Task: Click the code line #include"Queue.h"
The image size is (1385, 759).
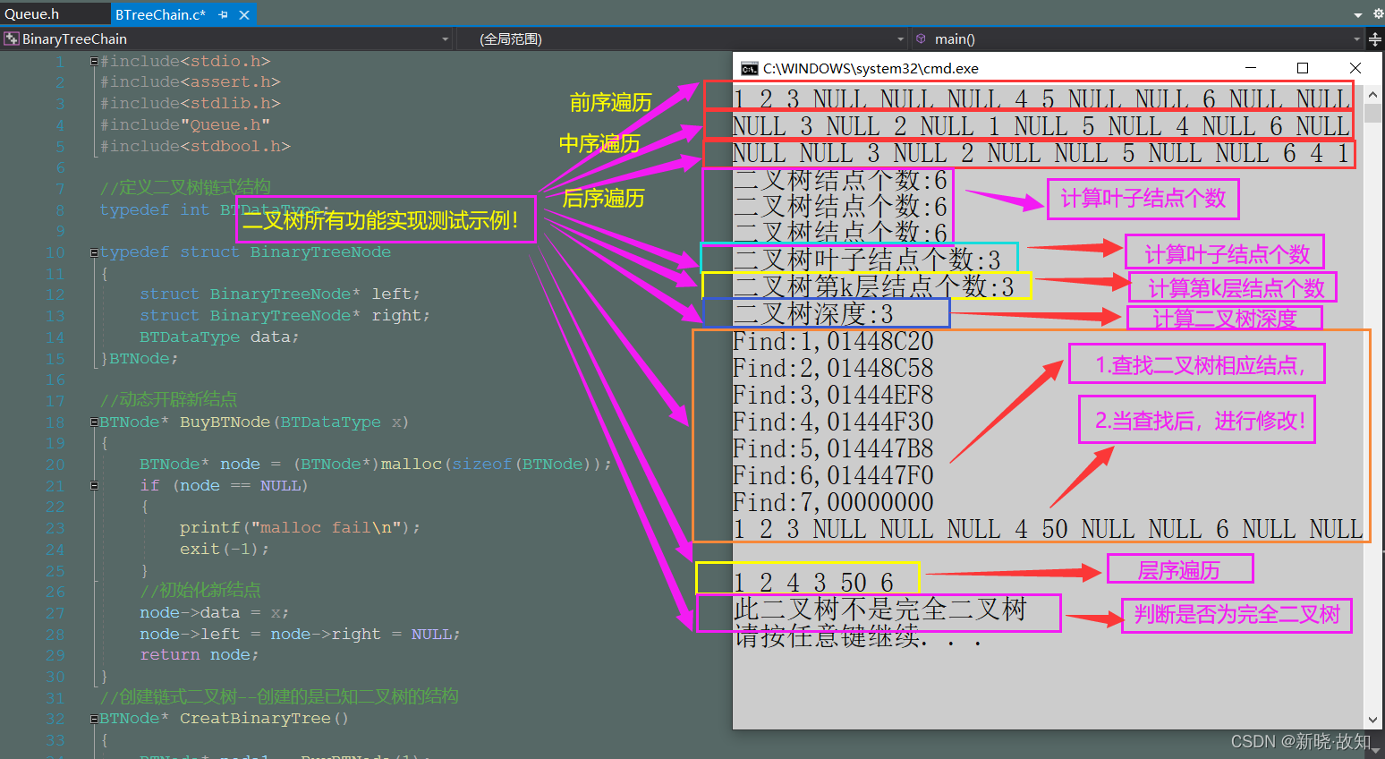Action: [x=185, y=125]
